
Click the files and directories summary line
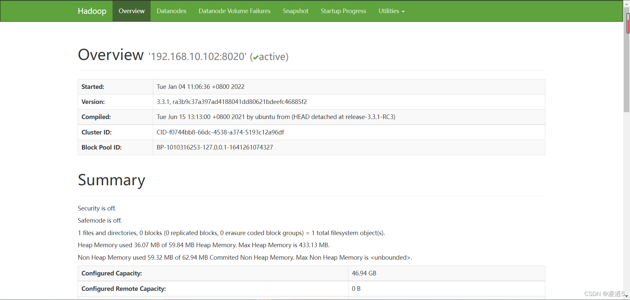point(231,233)
